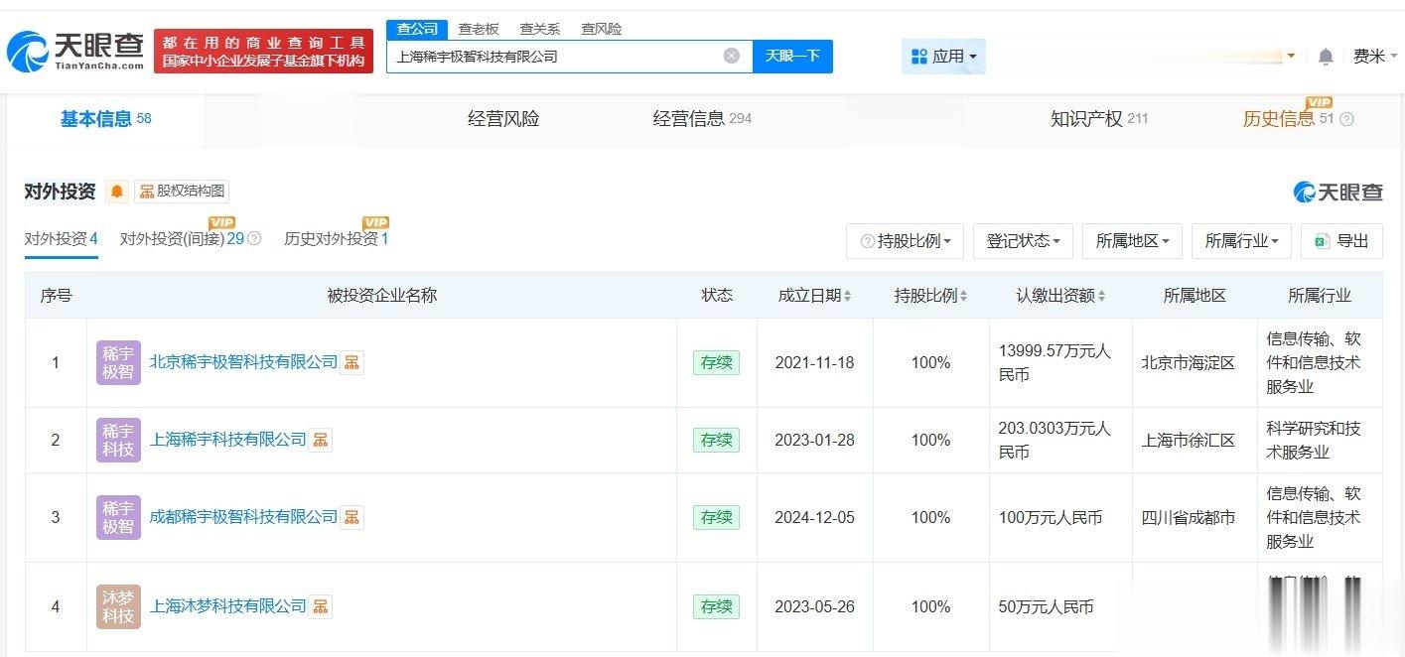Click the 天眼一下 search button
The height and width of the screenshot is (657, 1405).
click(x=792, y=57)
